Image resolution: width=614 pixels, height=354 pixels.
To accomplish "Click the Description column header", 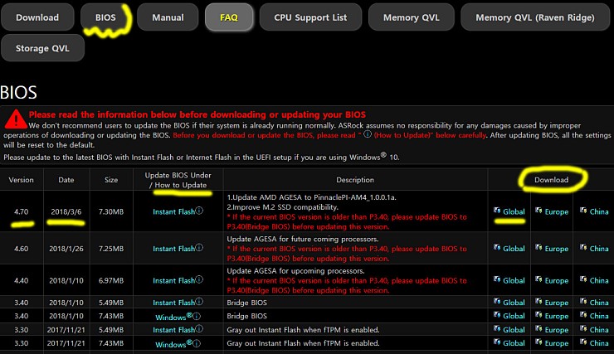I will (355, 180).
